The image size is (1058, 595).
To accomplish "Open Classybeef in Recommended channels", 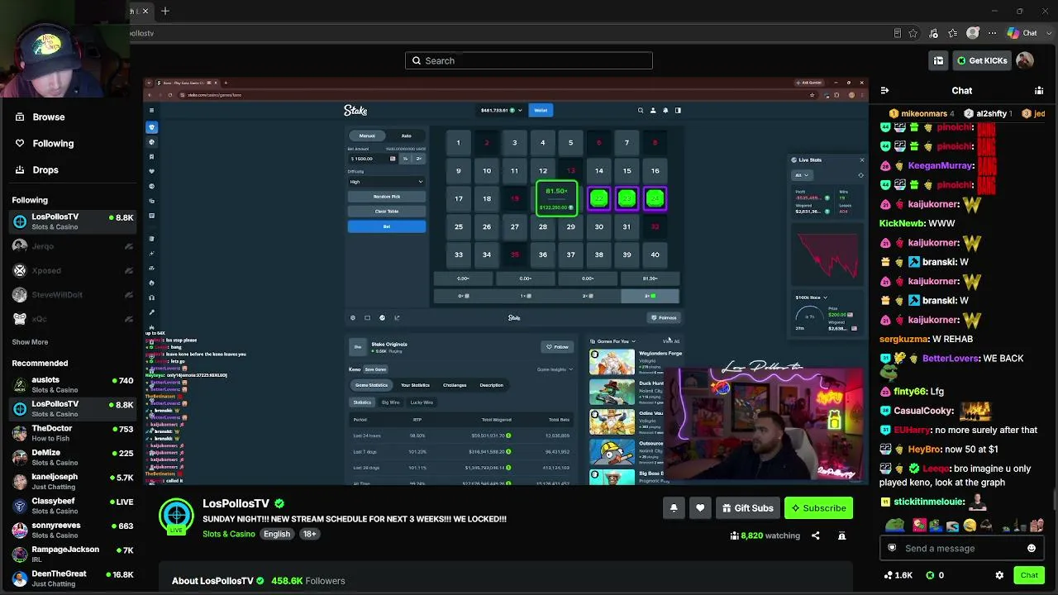I will (x=73, y=506).
